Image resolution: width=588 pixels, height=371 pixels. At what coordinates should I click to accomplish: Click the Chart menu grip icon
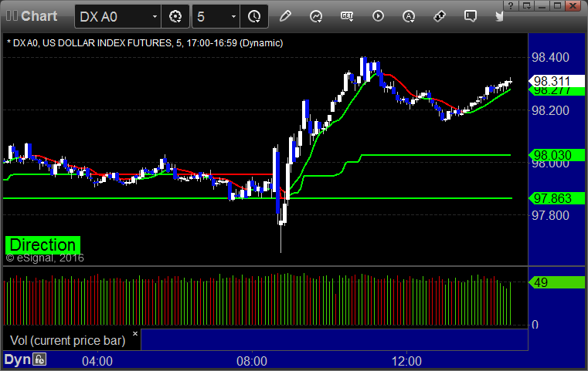tap(12, 16)
